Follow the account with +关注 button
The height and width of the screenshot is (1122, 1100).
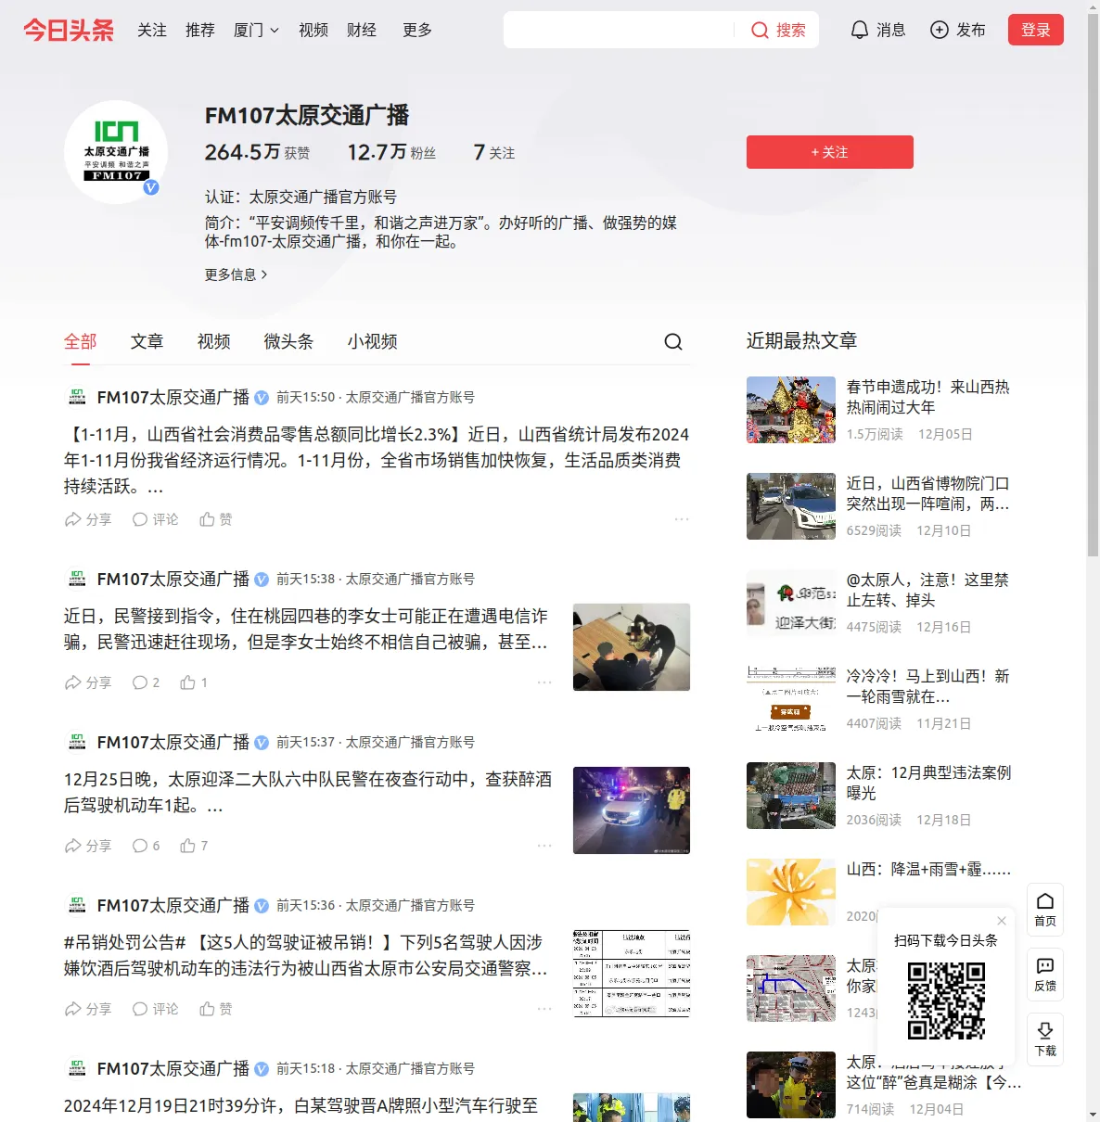tap(830, 152)
